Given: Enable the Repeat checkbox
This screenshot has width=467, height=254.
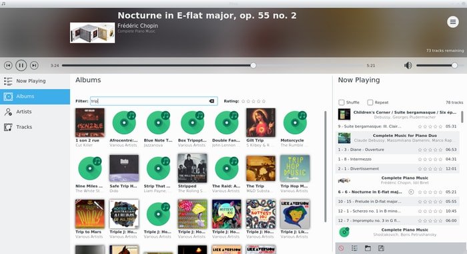Looking at the screenshot, I should pyautogui.click(x=370, y=102).
